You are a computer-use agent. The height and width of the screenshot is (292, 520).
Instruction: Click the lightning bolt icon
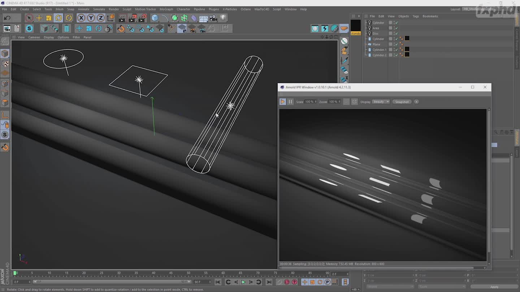325,28
